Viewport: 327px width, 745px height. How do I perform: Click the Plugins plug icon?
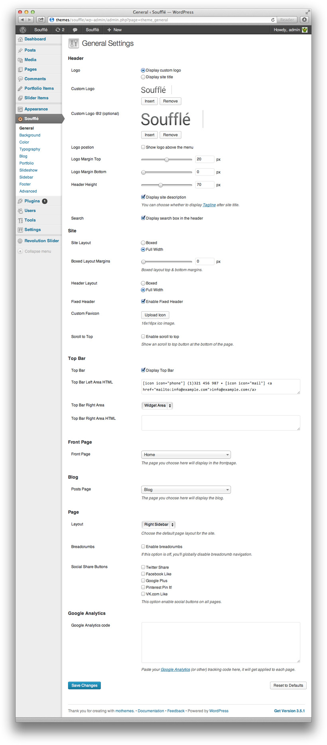20,201
